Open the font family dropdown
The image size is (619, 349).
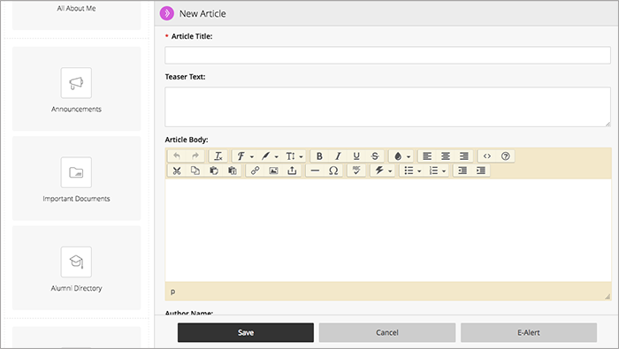click(245, 156)
